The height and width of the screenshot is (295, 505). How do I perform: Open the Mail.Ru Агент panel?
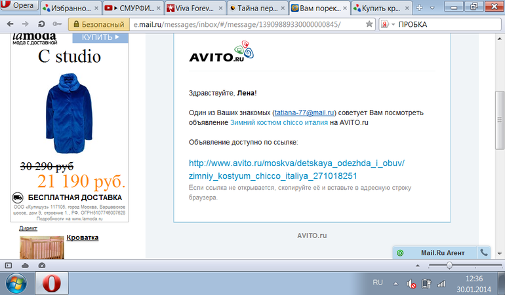[443, 253]
